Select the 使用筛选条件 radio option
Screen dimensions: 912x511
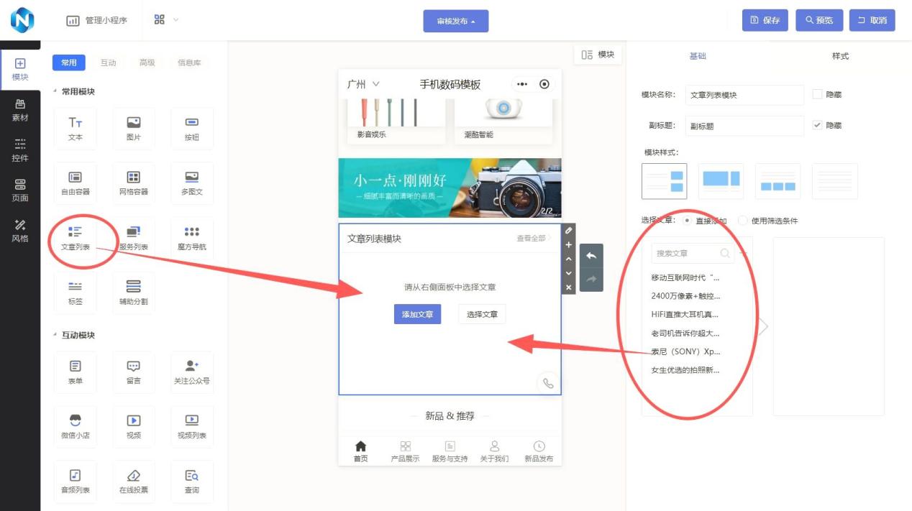click(743, 221)
